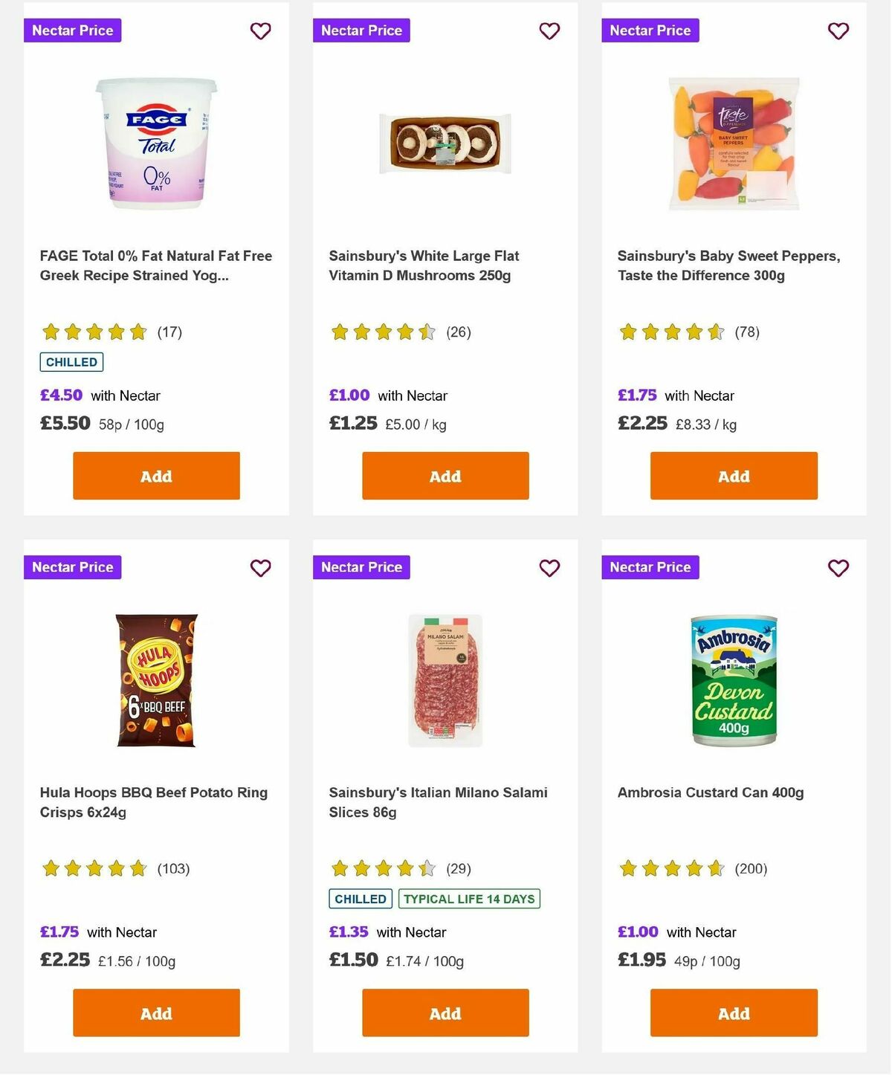Open the Nectar Price tag on Baby Sweet Peppers
Screen dimensions: 892x1075
pos(650,30)
